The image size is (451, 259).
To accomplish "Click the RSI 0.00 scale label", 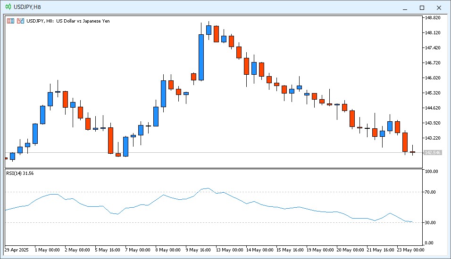I will pyautogui.click(x=429, y=243).
